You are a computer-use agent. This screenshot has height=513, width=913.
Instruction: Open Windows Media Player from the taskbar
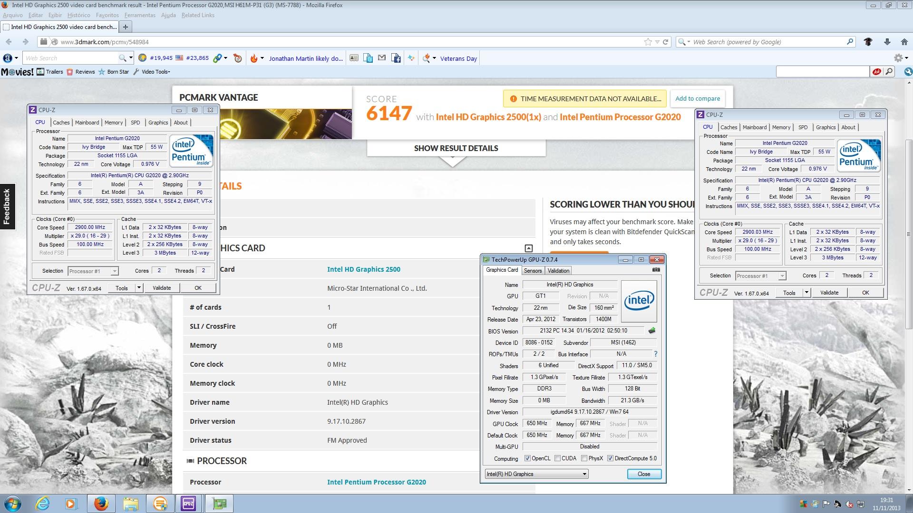click(x=71, y=503)
